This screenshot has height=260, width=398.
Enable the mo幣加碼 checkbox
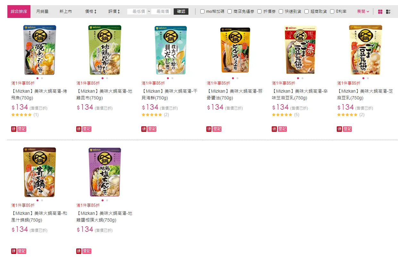[203, 12]
